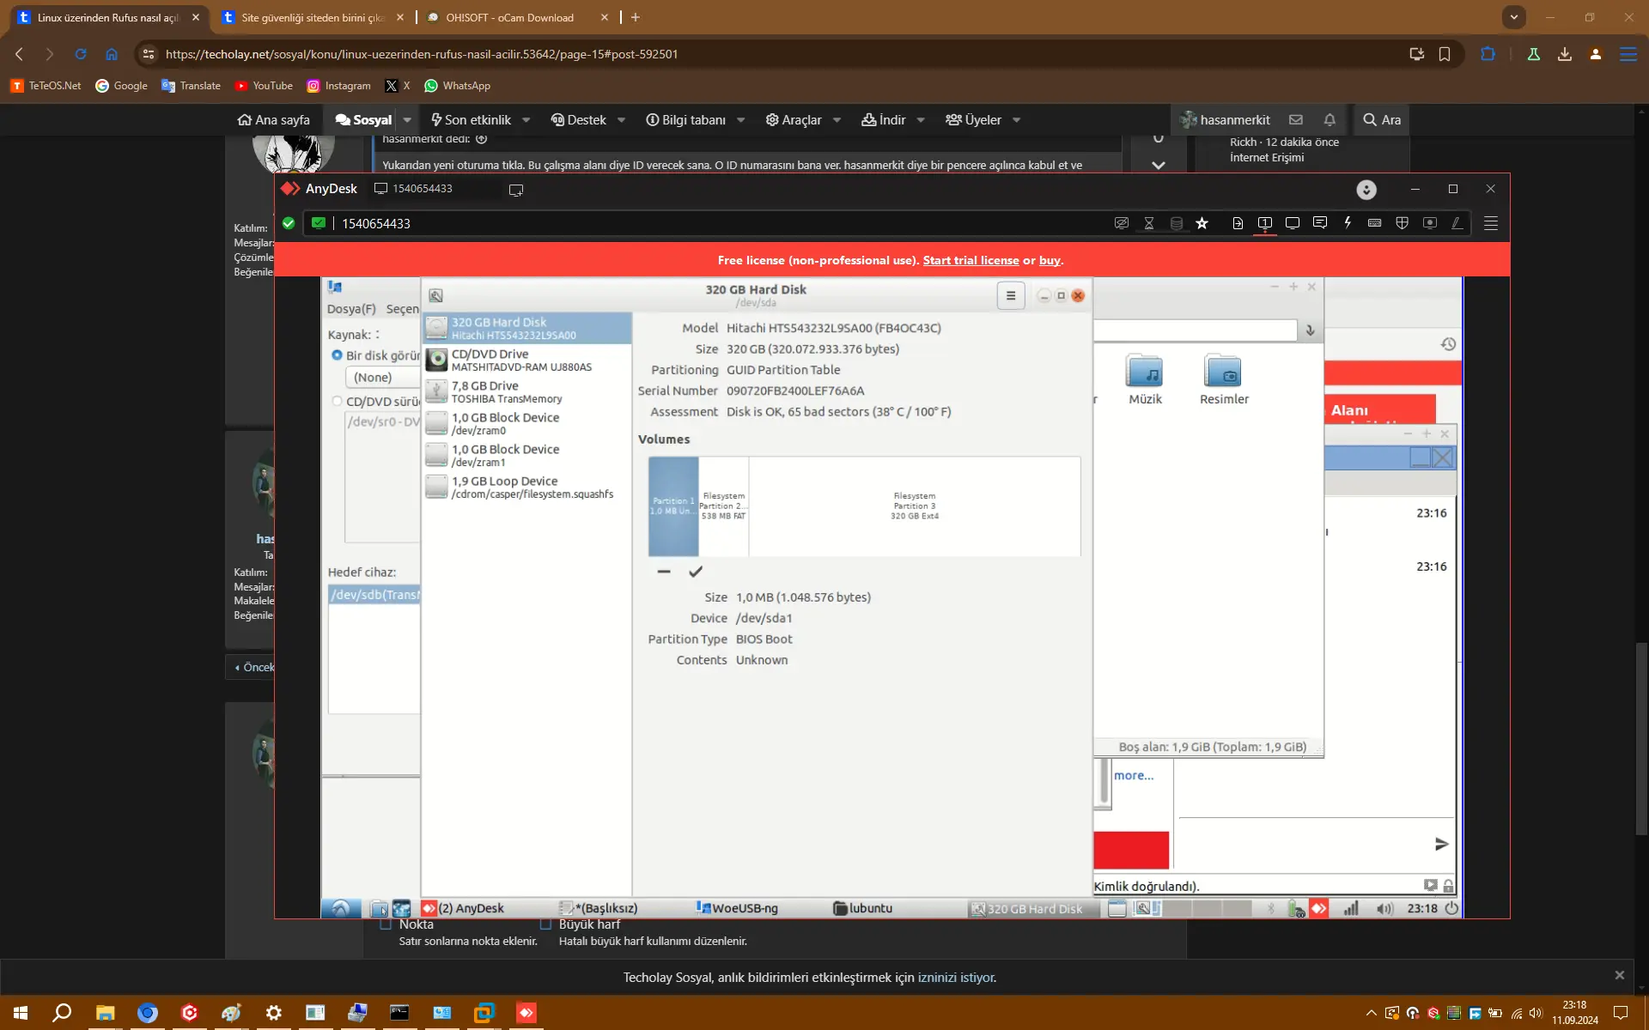The height and width of the screenshot is (1030, 1649).
Task: Open Ana sayfa navigation item
Action: pos(274,120)
